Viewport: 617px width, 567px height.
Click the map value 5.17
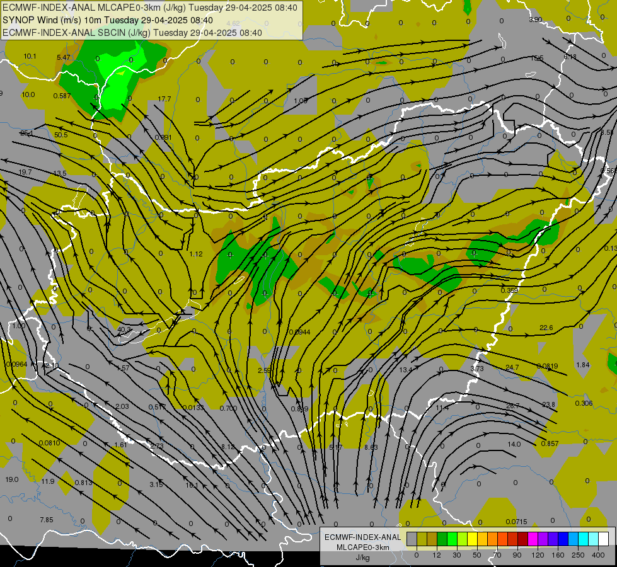(336, 447)
